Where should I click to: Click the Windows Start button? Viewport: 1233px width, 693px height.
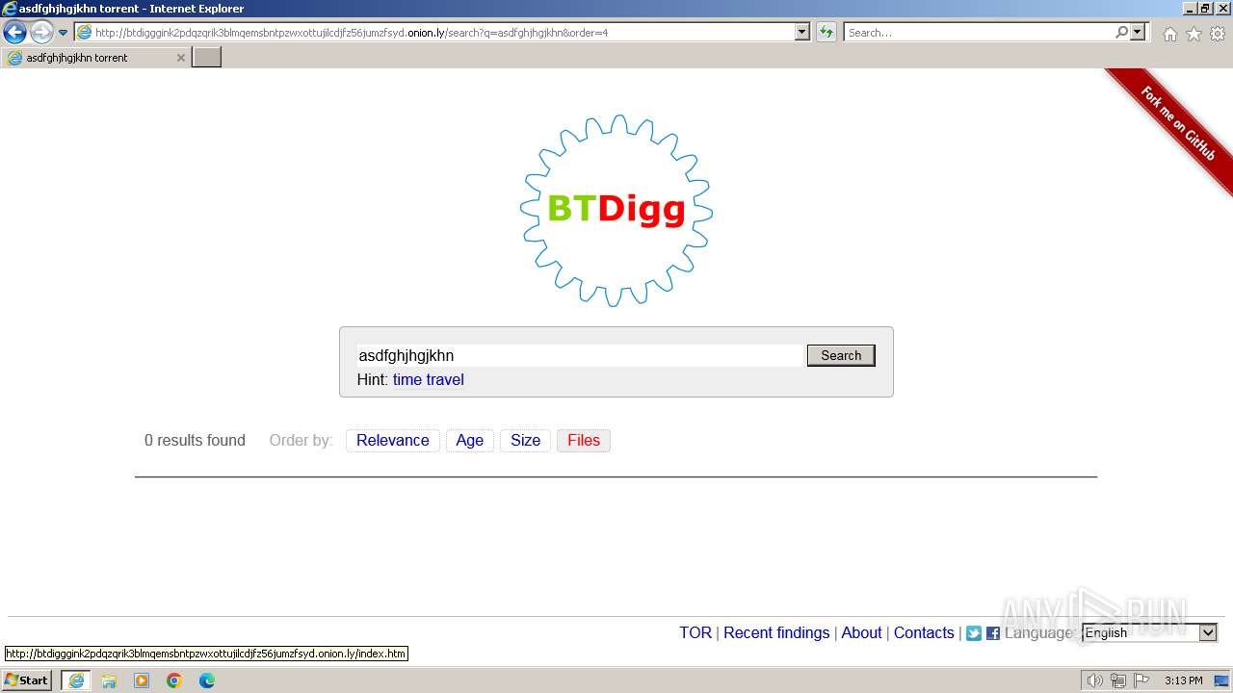(x=27, y=680)
